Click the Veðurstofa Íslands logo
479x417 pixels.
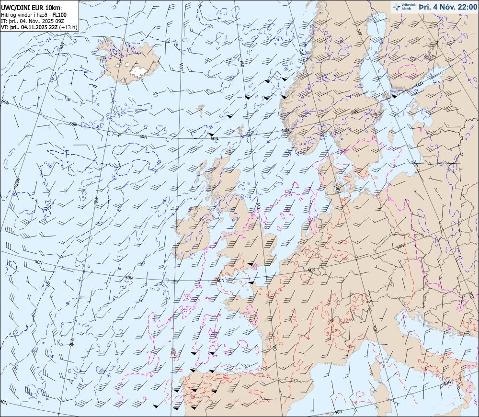pos(404,7)
